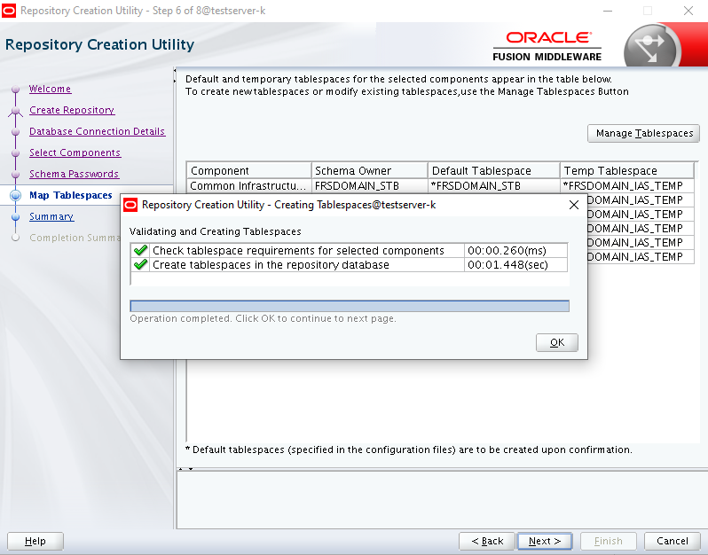Select the Temp Tablespace column header
The image size is (708, 555).
626,170
